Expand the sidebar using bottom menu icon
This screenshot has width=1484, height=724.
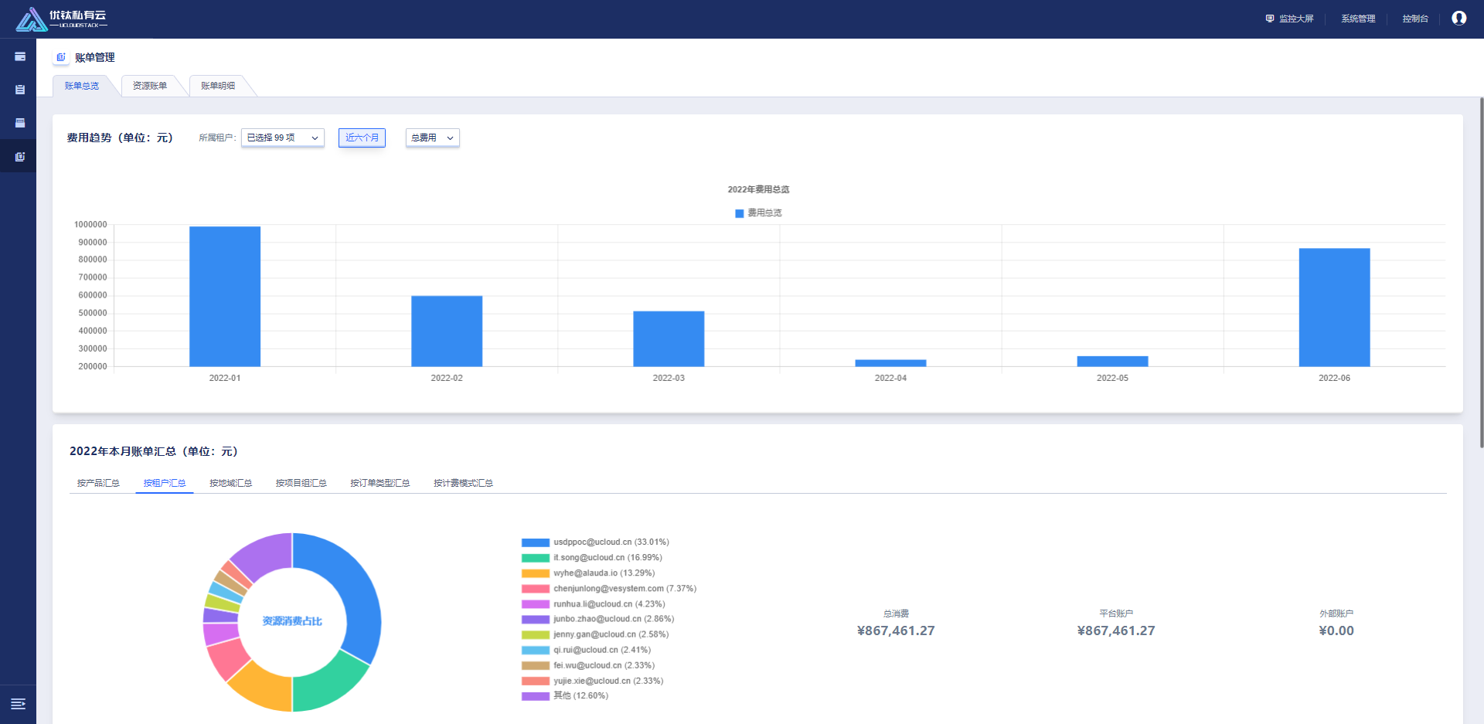[x=18, y=704]
